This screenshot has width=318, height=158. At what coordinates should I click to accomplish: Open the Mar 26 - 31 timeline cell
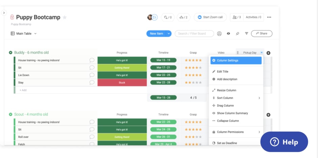163,137
